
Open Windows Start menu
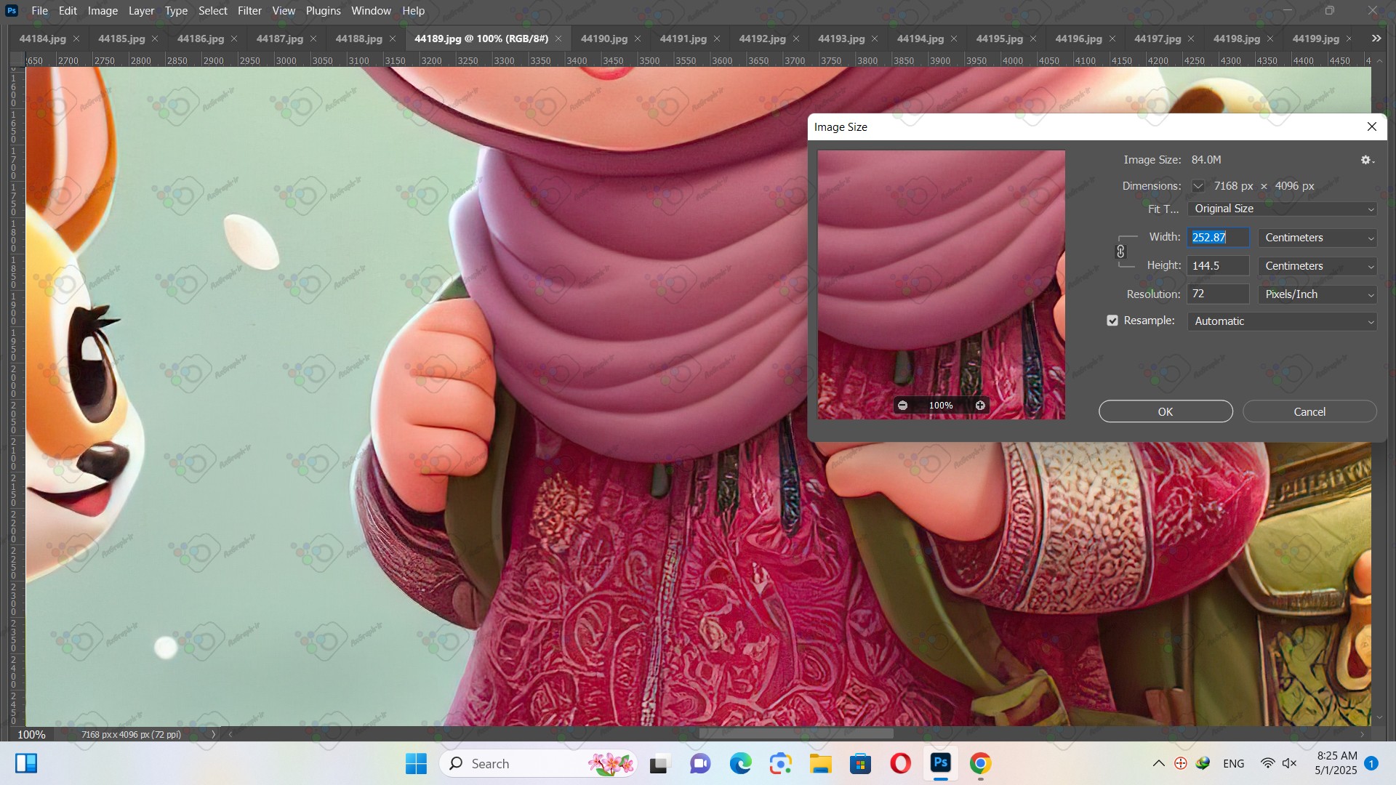(x=416, y=763)
